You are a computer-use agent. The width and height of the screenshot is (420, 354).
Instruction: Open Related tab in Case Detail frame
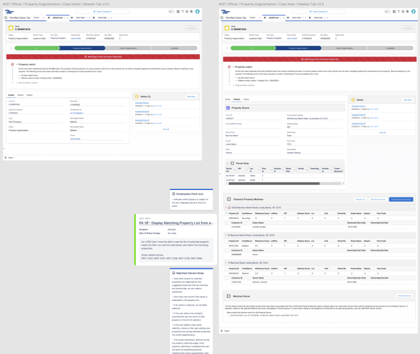coord(20,95)
